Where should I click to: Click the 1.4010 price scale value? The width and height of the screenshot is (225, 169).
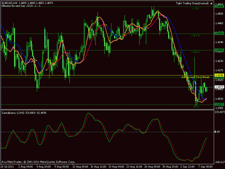click(x=219, y=99)
